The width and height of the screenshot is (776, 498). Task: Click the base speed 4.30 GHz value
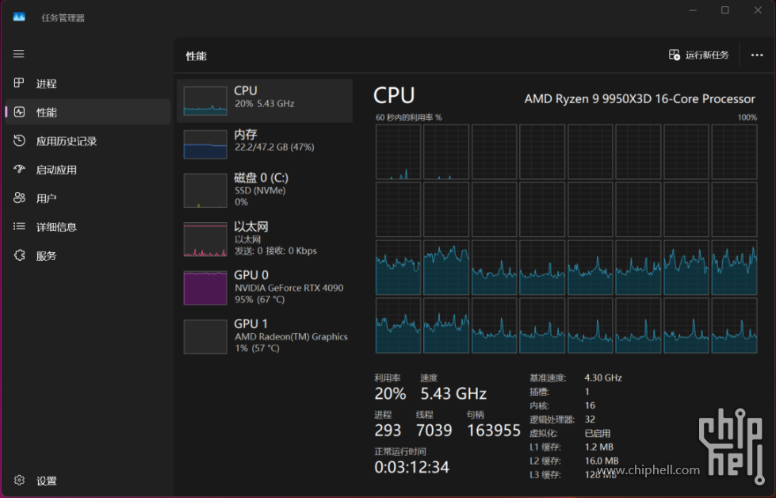pos(602,377)
